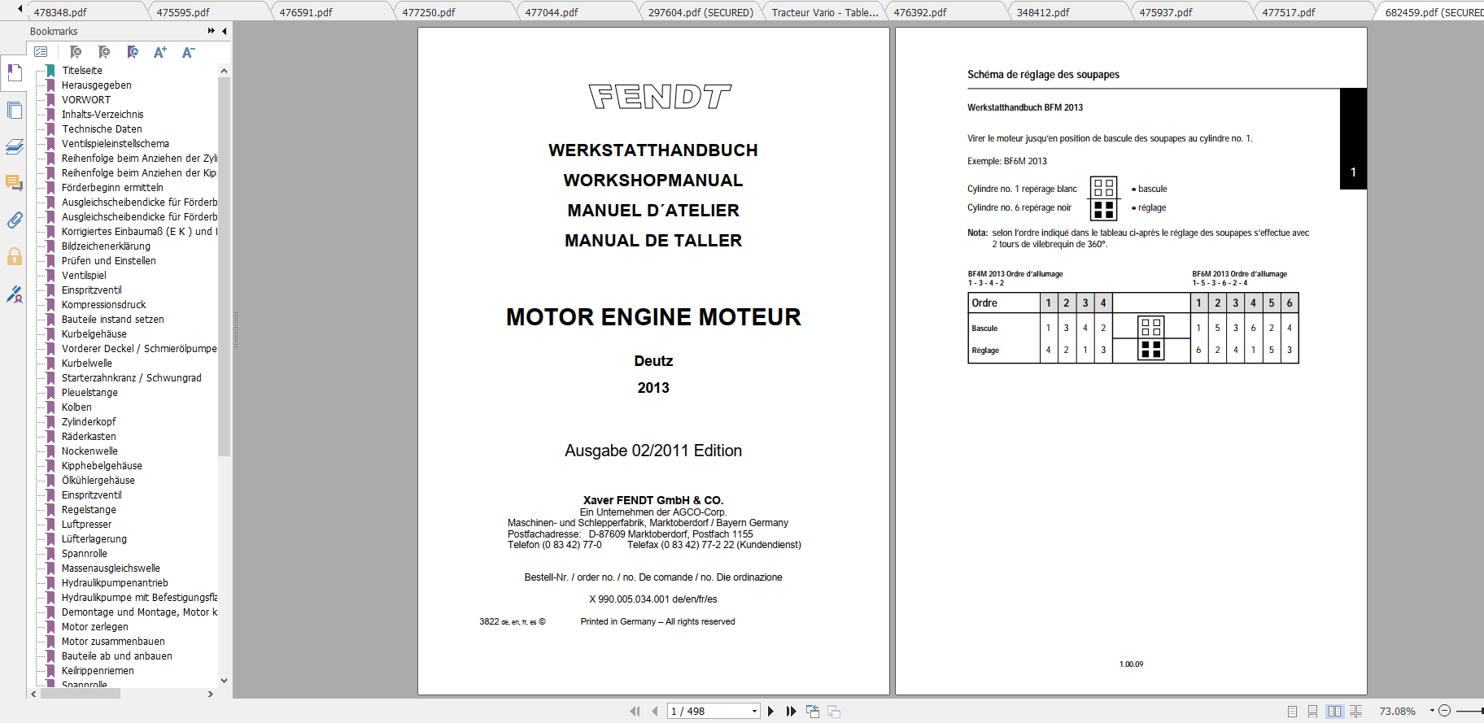Viewport: 1484px width, 723px height.
Task: Open the Technische Daten bookmark
Action: (x=102, y=129)
